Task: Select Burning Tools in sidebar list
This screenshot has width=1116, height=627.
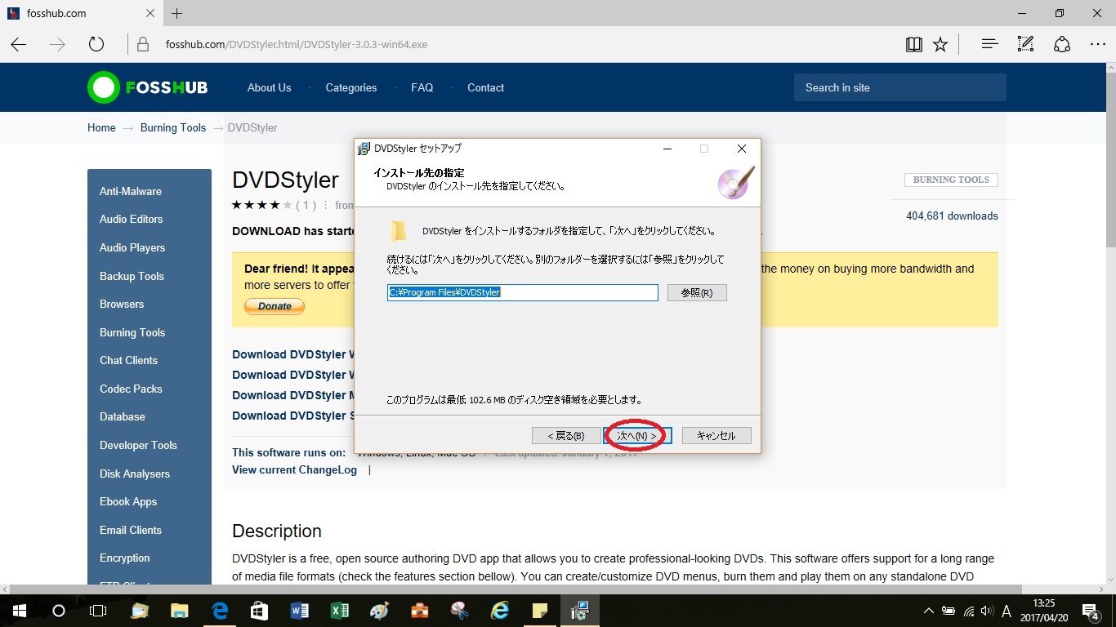Action: pos(132,332)
